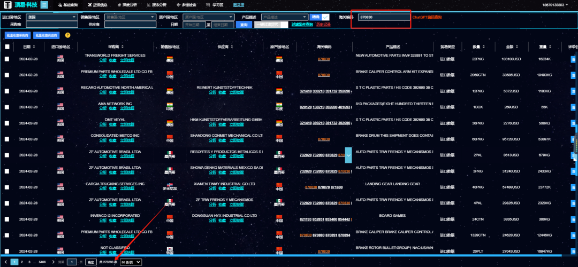Open the 50条/页 page-size dropdown
This screenshot has height=267, width=578.
pyautogui.click(x=131, y=262)
